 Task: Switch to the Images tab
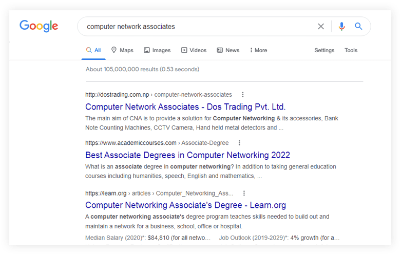(157, 50)
